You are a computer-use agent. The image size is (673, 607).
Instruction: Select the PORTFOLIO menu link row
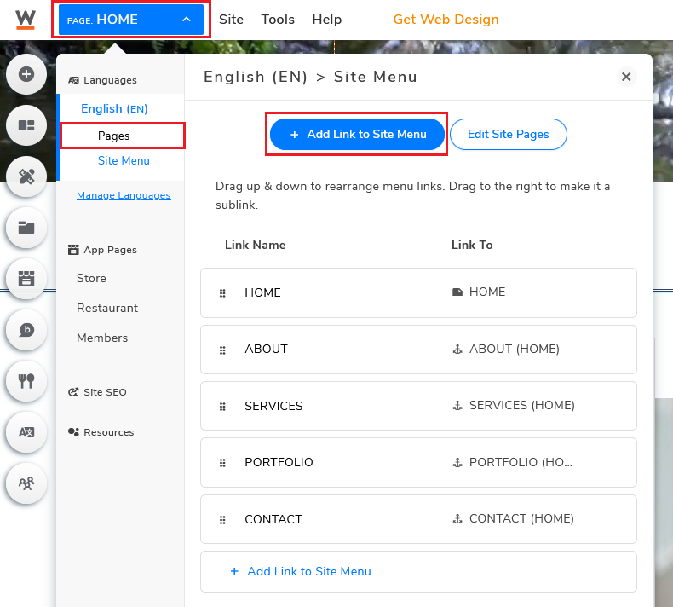[x=418, y=462]
